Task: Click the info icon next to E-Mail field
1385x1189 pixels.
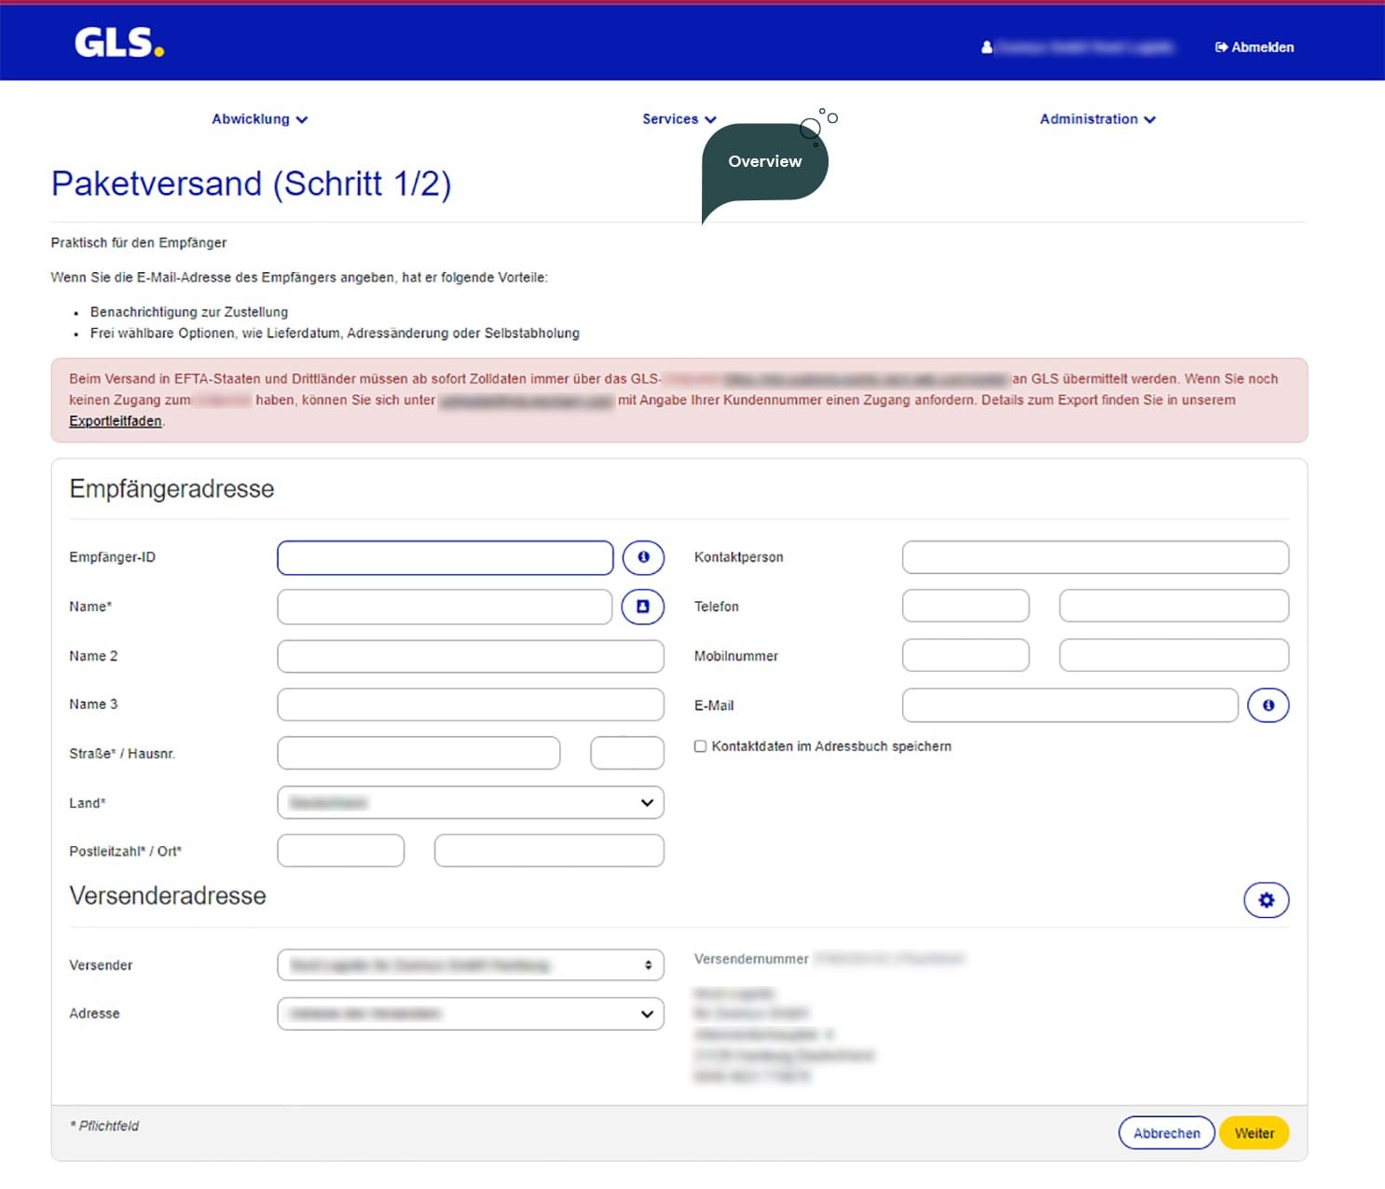Action: (x=1268, y=705)
